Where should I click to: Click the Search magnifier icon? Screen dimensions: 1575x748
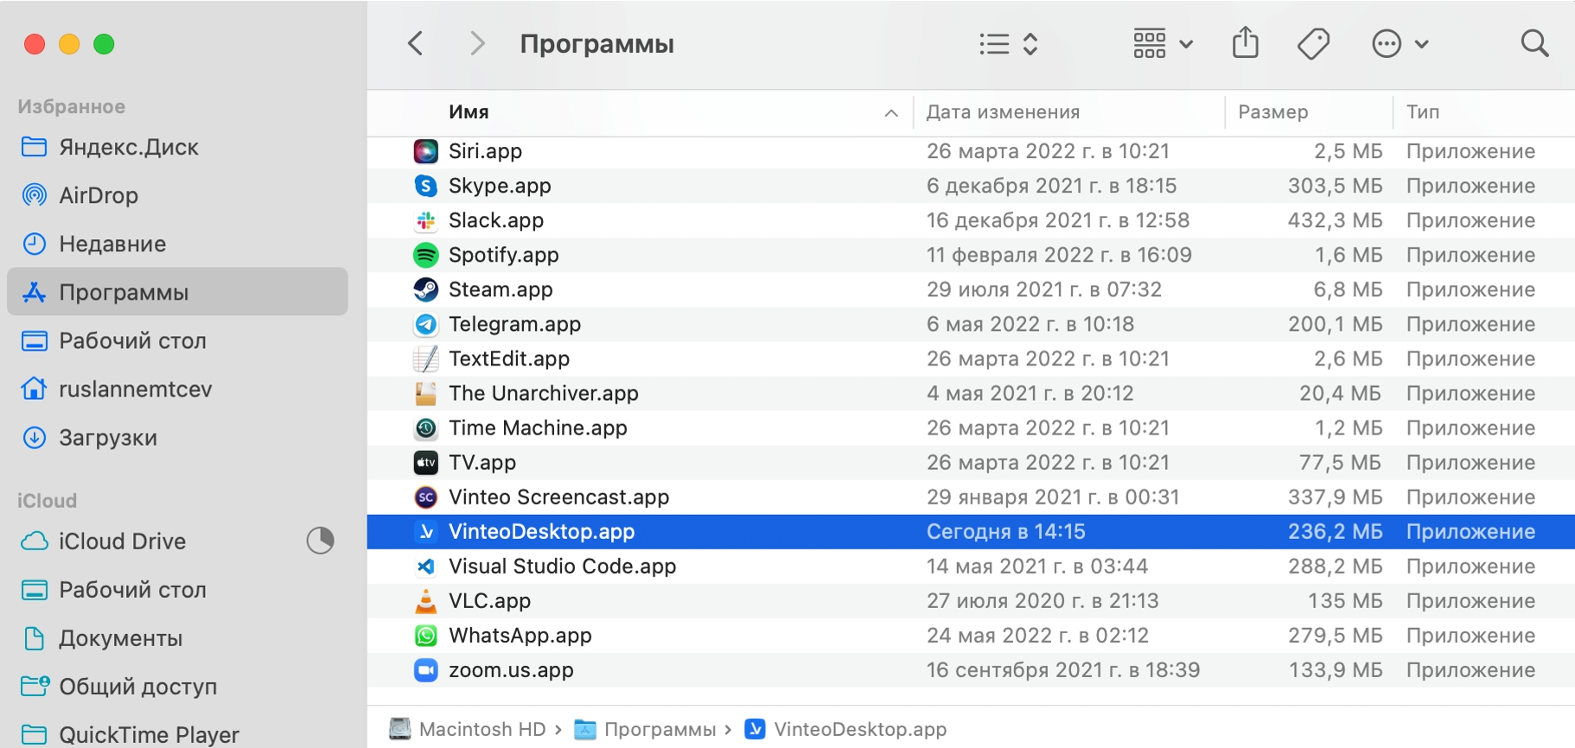[1534, 43]
